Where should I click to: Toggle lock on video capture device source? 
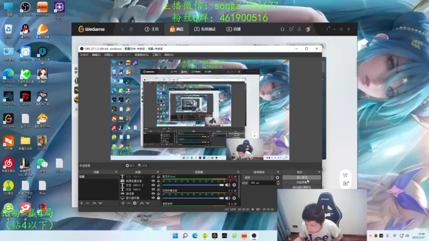tap(158, 181)
